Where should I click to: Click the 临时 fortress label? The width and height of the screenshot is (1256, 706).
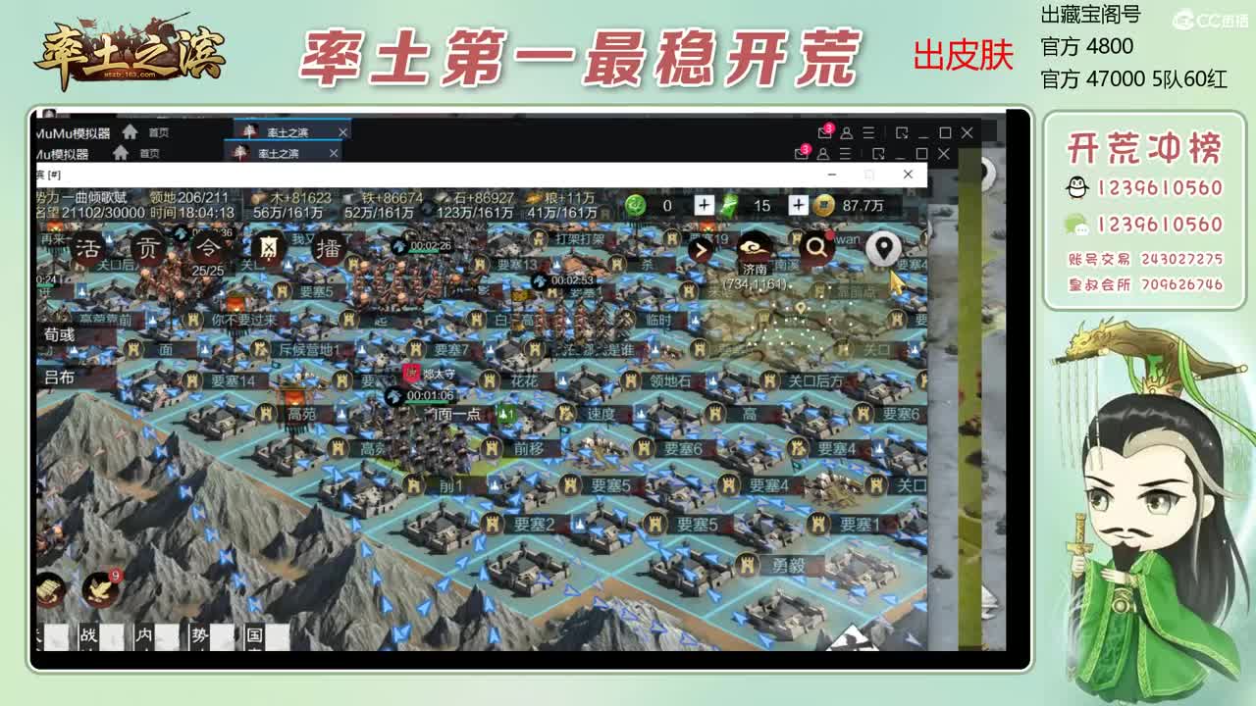pyautogui.click(x=659, y=320)
